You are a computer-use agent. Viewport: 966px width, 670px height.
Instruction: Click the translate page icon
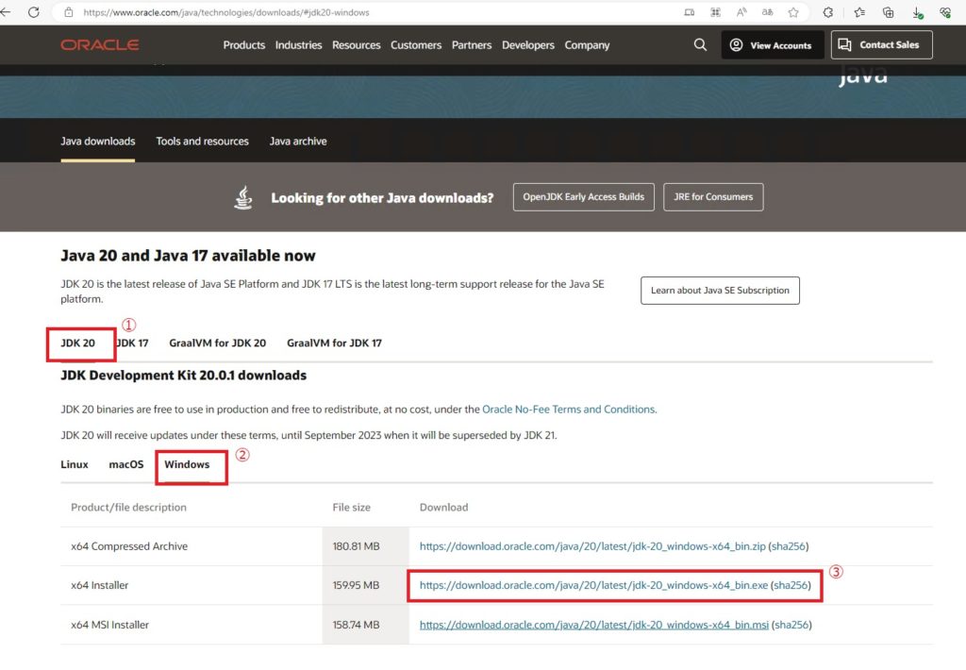[x=768, y=12]
